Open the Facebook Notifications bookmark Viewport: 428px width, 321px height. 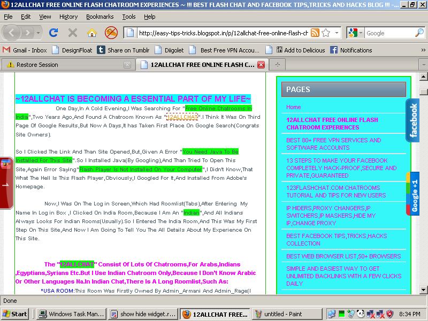point(351,50)
